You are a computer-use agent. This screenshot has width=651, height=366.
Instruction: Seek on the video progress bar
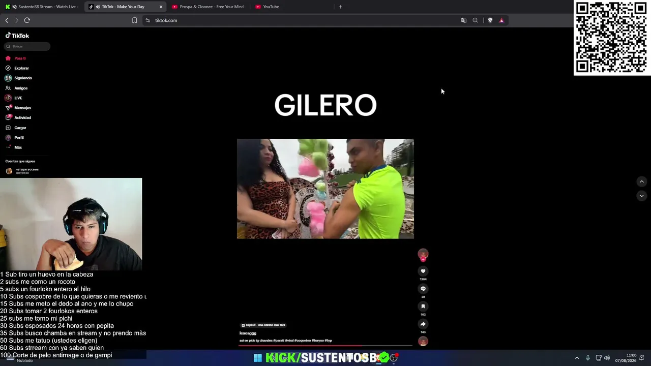[325, 346]
